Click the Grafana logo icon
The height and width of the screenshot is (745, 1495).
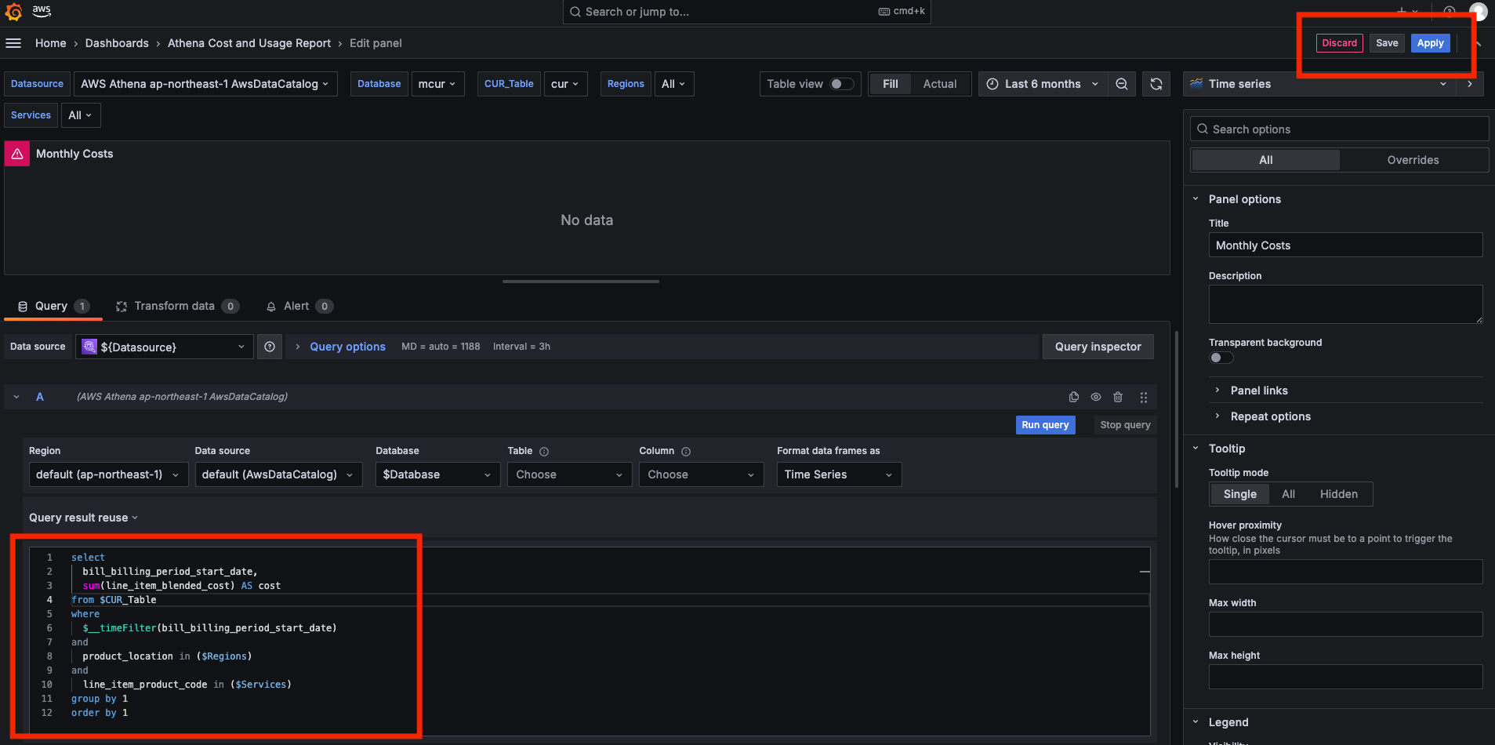click(13, 11)
